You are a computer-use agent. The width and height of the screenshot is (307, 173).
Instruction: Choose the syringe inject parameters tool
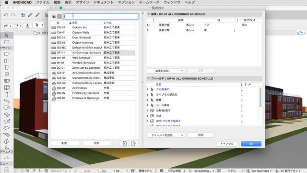(37, 15)
